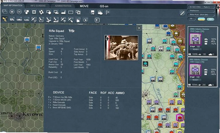Click the zoom in plus icon

coord(12,12)
